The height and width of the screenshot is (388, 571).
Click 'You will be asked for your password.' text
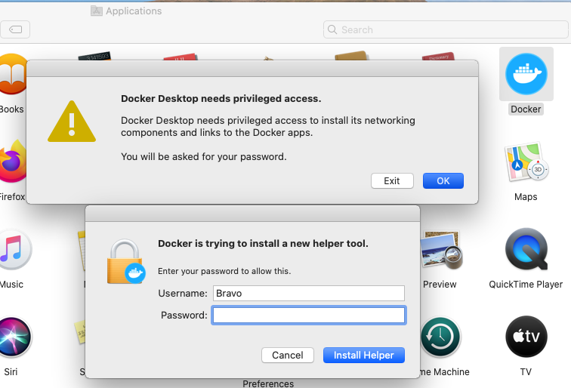(x=204, y=157)
